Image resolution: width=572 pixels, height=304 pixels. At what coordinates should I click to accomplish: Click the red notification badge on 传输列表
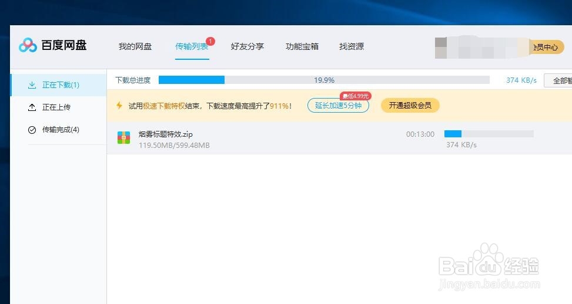tap(210, 41)
